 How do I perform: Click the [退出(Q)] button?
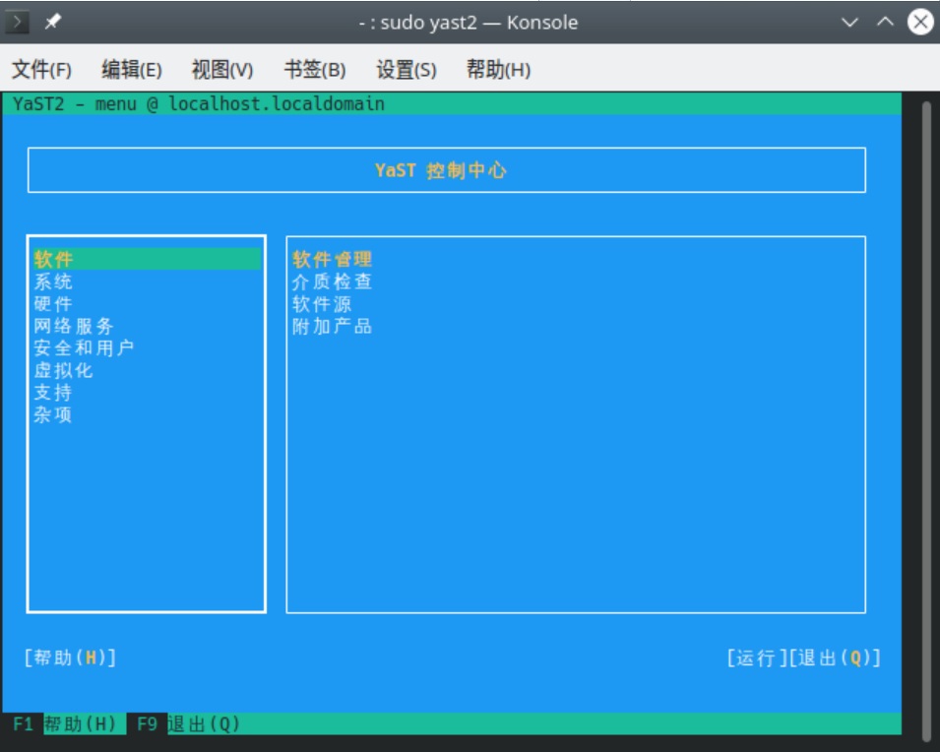point(835,658)
